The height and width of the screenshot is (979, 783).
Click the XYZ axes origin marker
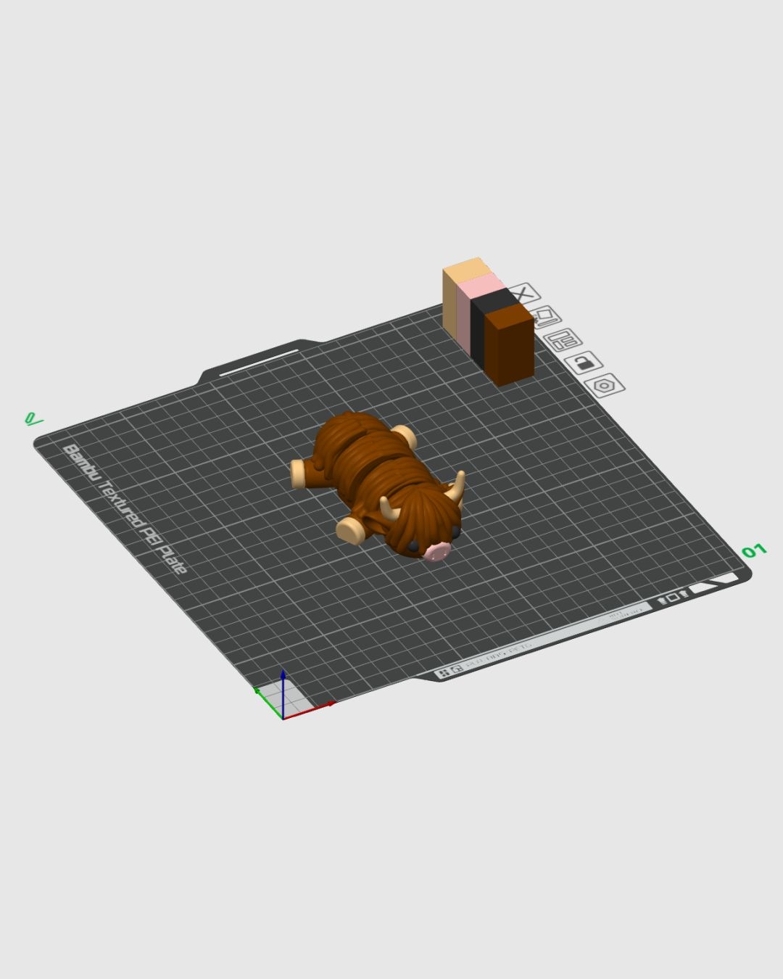click(283, 717)
